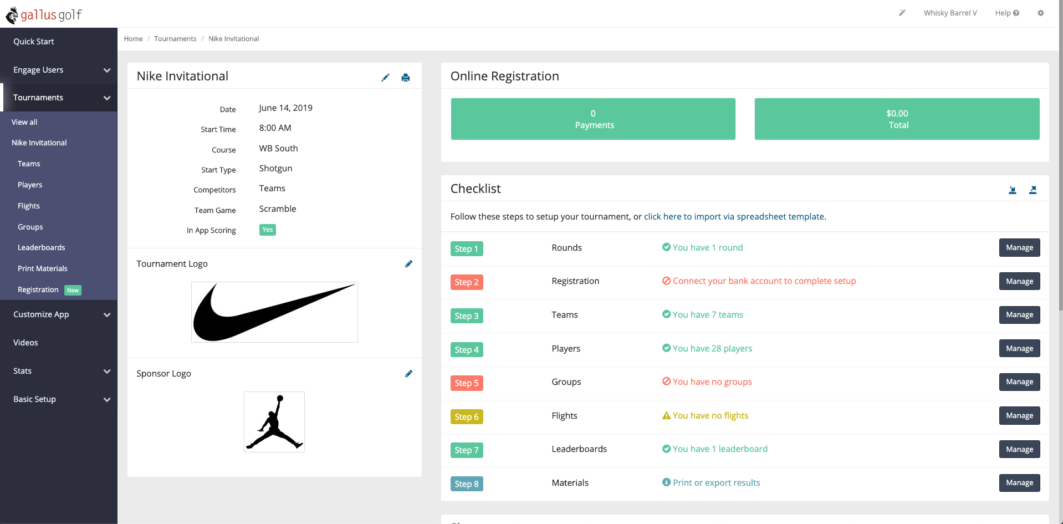Click the Step 5 badge

pyautogui.click(x=467, y=383)
